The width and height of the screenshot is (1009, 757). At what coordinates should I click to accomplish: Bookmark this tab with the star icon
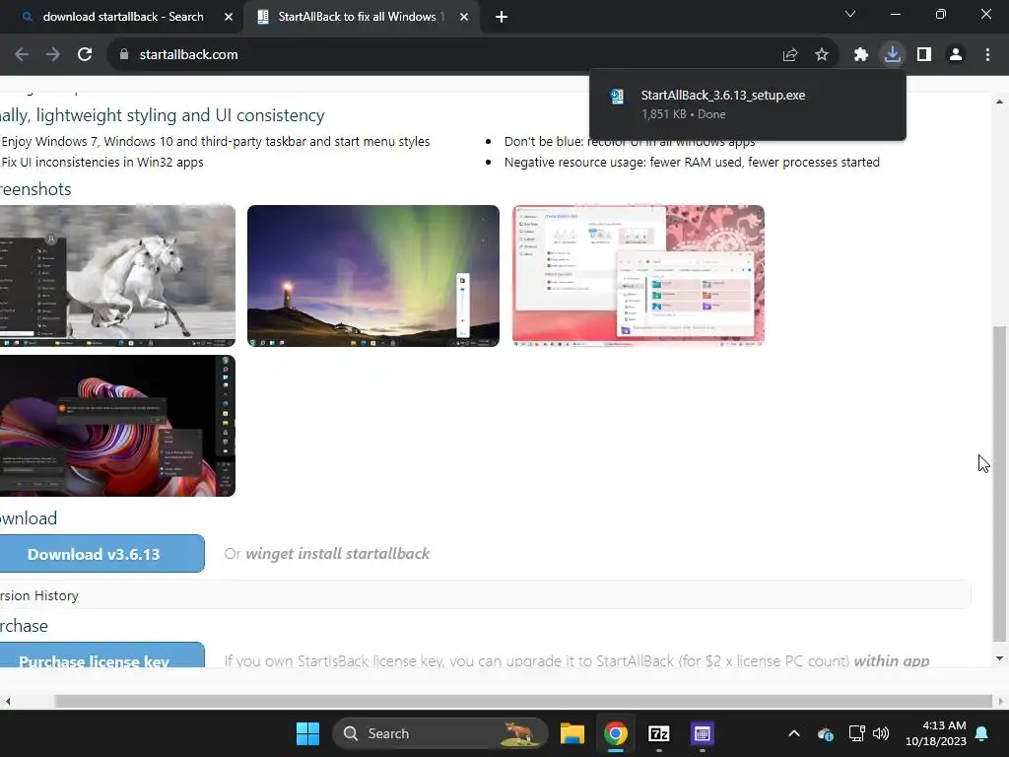point(822,55)
